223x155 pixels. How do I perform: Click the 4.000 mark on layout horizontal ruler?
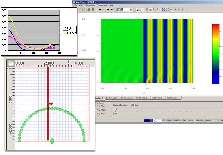[x=79, y=63]
